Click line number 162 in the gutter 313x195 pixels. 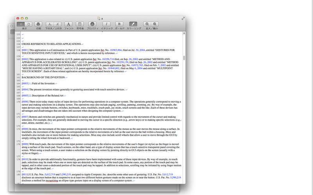click(x=18, y=78)
